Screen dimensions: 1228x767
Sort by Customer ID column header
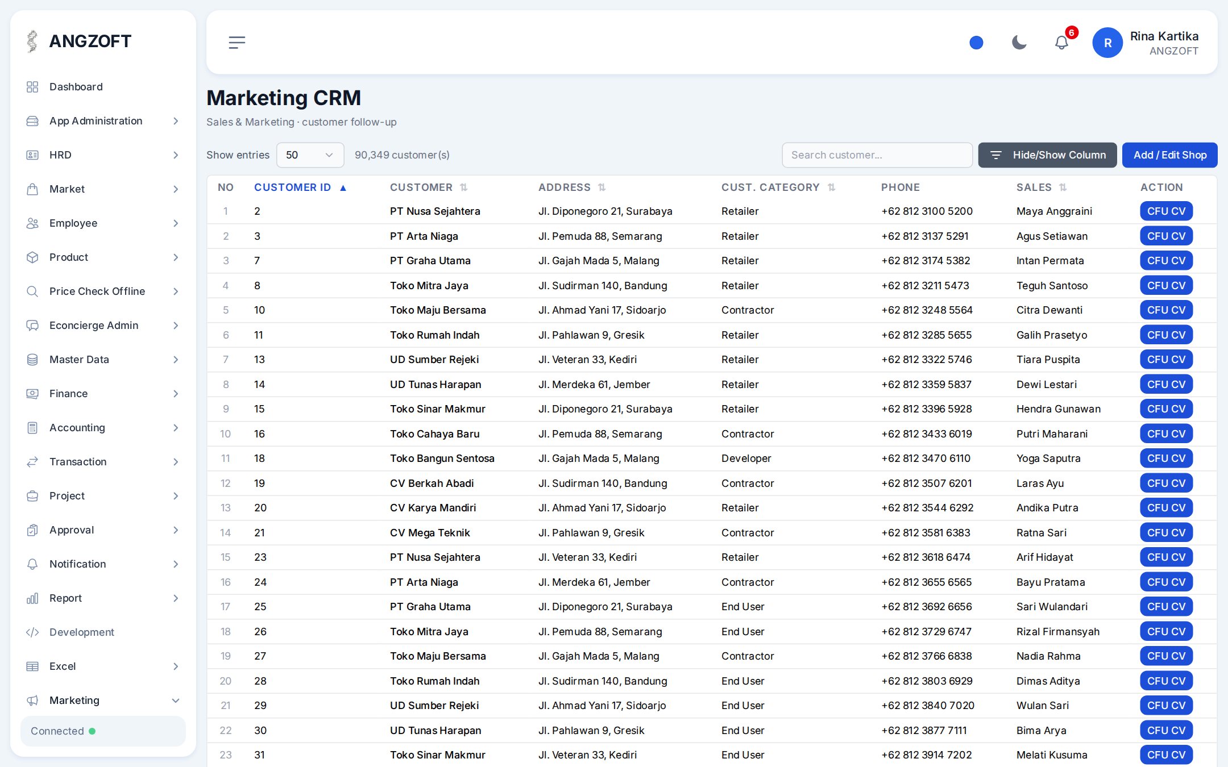point(300,187)
